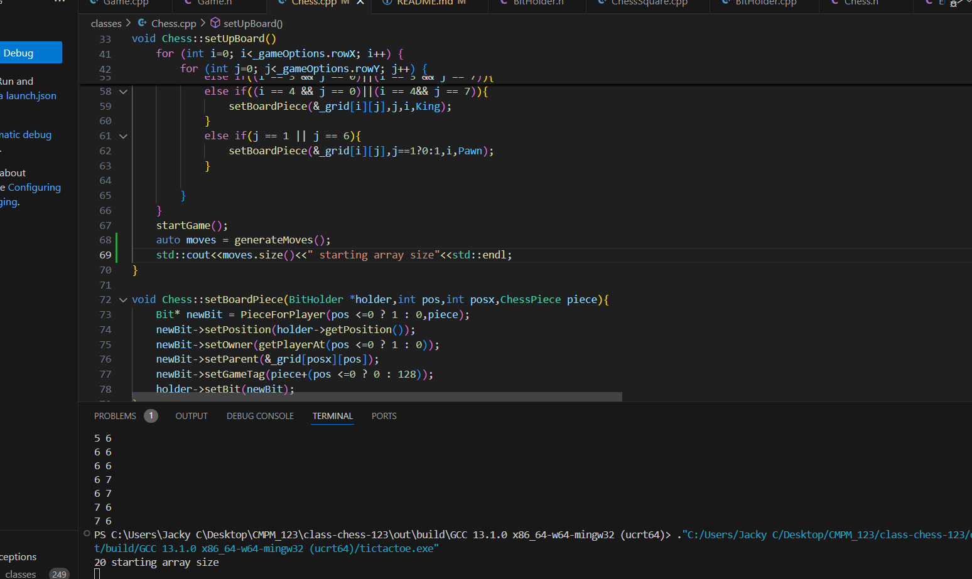Click 'getPlayerAt' on line 75
The height and width of the screenshot is (579, 972).
pos(292,345)
